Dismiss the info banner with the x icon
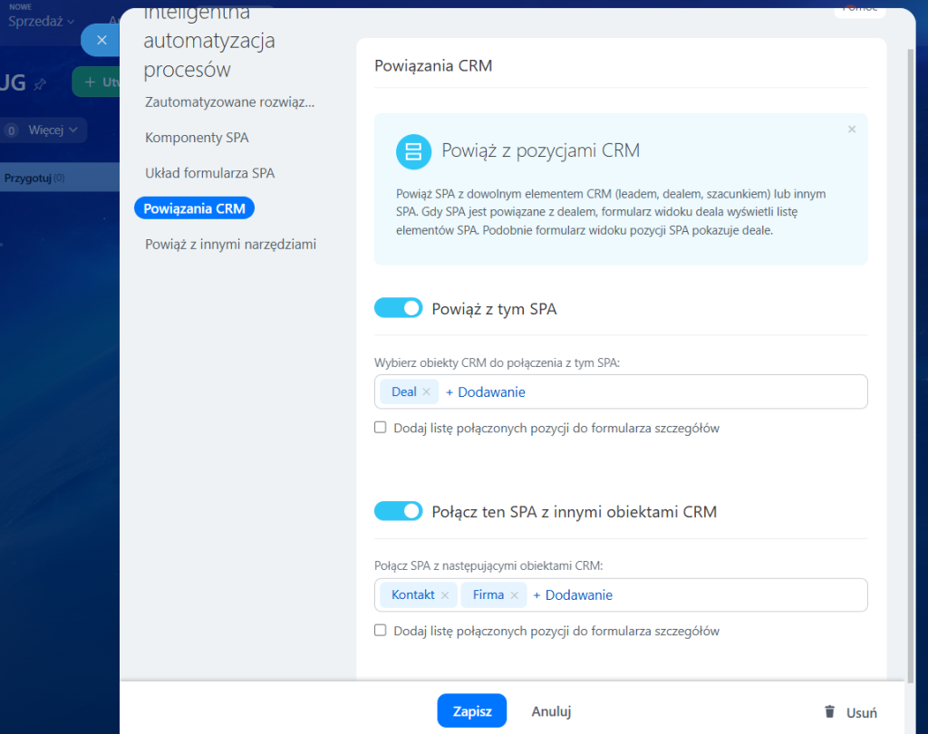928x734 pixels. (851, 130)
